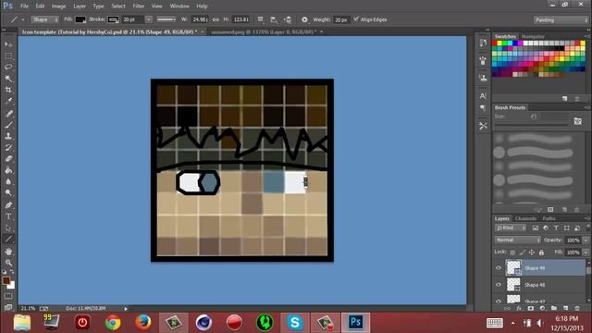
Task: Open the Layer menu
Action: tap(80, 6)
